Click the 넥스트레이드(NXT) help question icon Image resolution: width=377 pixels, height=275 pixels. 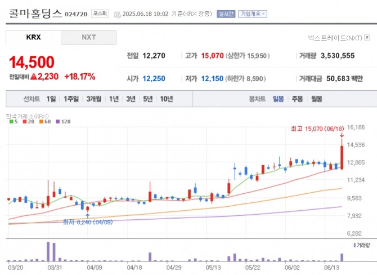367,38
